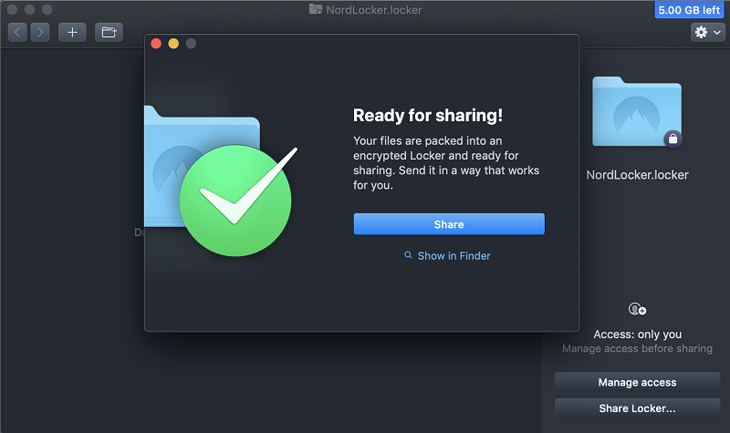Click the NordLocker.locker name label in sidebar
The image size is (730, 433).
(x=637, y=175)
